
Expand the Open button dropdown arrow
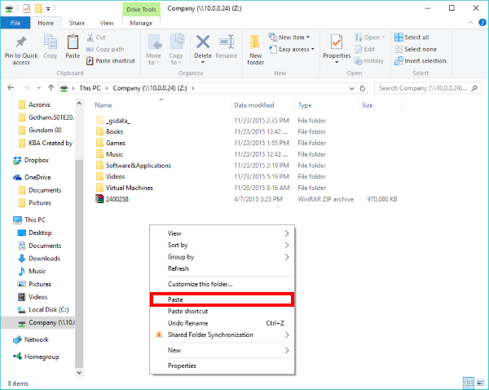pos(384,38)
